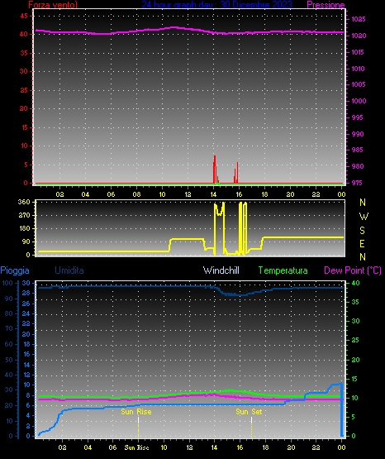Click the 40 value on green temperature axis
Image resolution: width=385 pixels, height=459 pixels.
(x=355, y=283)
